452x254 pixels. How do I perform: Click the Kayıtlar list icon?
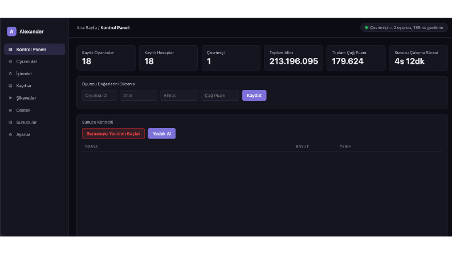coord(10,86)
